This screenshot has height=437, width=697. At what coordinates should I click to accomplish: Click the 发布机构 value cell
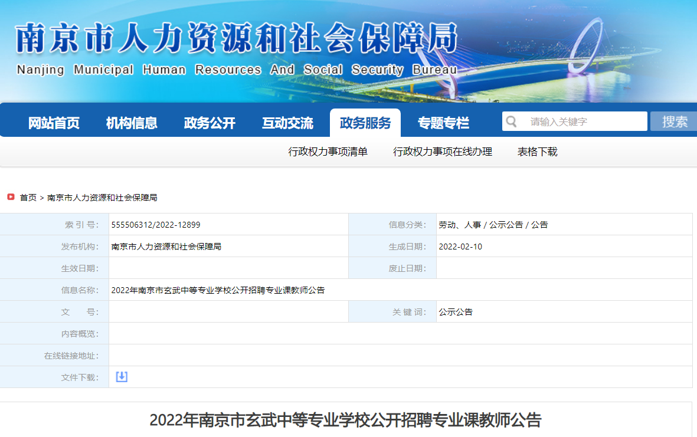point(228,247)
